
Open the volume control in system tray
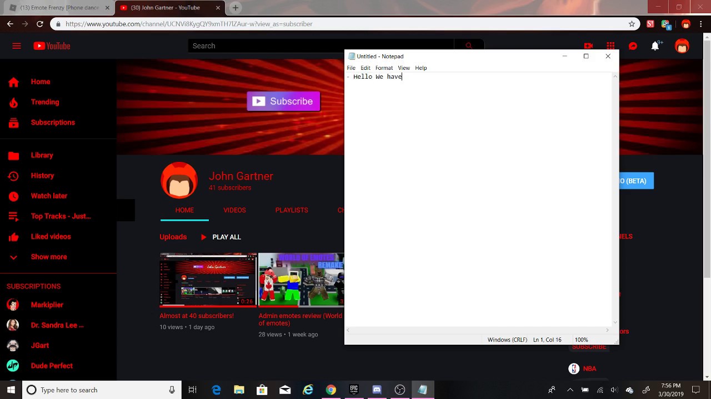coord(614,390)
